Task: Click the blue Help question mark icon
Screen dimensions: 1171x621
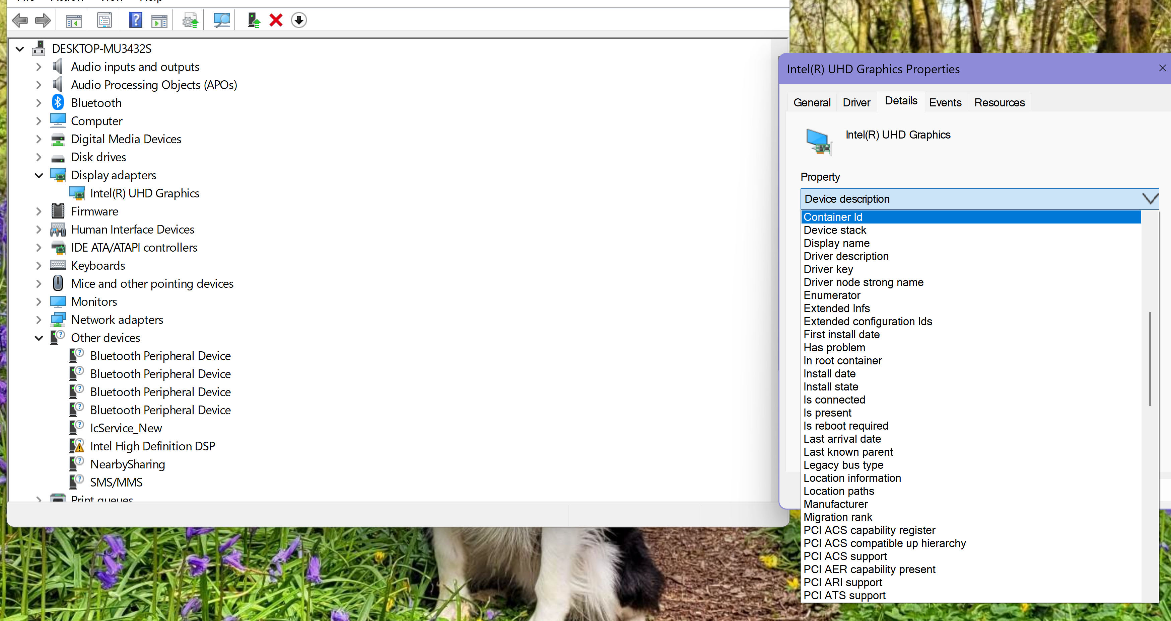Action: click(x=135, y=20)
